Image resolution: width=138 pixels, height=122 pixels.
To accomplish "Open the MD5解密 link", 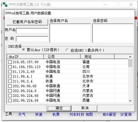I will click(x=109, y=114).
